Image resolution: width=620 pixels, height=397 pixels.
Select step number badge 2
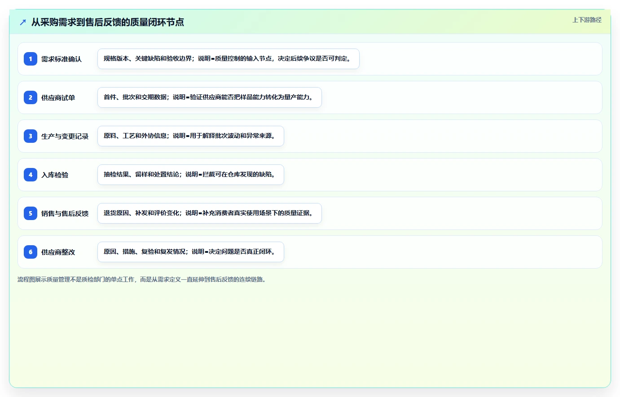click(31, 97)
